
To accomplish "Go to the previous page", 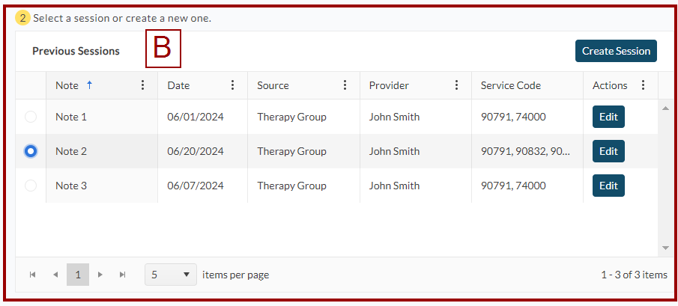I will point(55,275).
